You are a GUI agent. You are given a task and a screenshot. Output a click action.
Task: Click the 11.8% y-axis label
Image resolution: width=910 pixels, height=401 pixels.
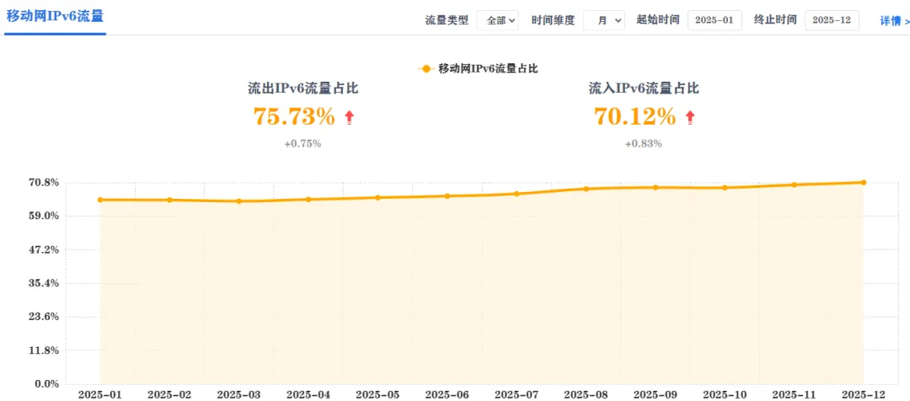click(44, 350)
